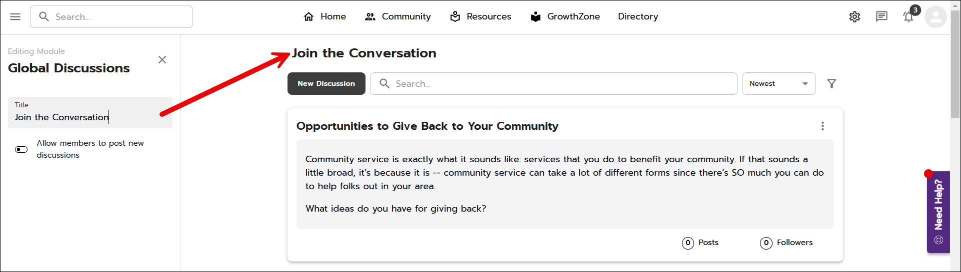Open the Opportunities to Give Back discussion

pos(427,126)
